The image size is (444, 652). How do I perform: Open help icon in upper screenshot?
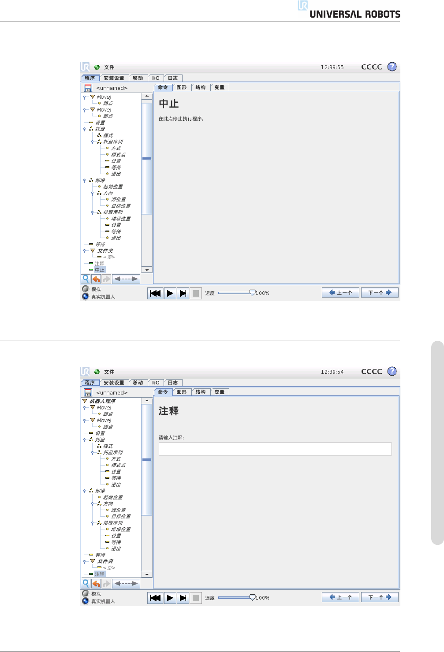point(392,67)
